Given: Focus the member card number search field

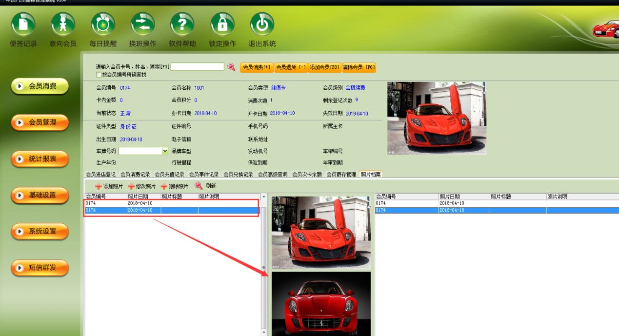Looking at the screenshot, I should coord(198,67).
